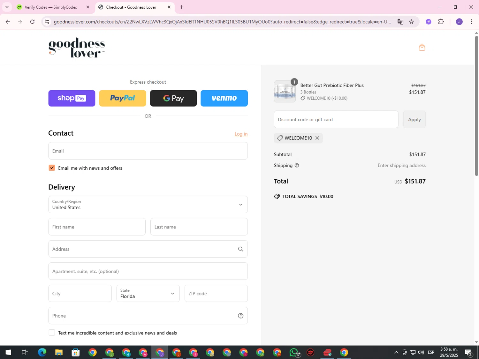Remove the WELCOME10 discount code
The height and width of the screenshot is (359, 479).
pos(317,138)
